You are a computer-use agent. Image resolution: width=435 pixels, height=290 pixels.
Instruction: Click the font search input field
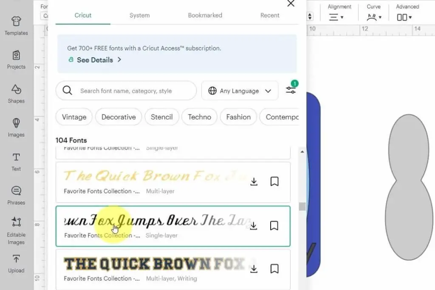126,91
